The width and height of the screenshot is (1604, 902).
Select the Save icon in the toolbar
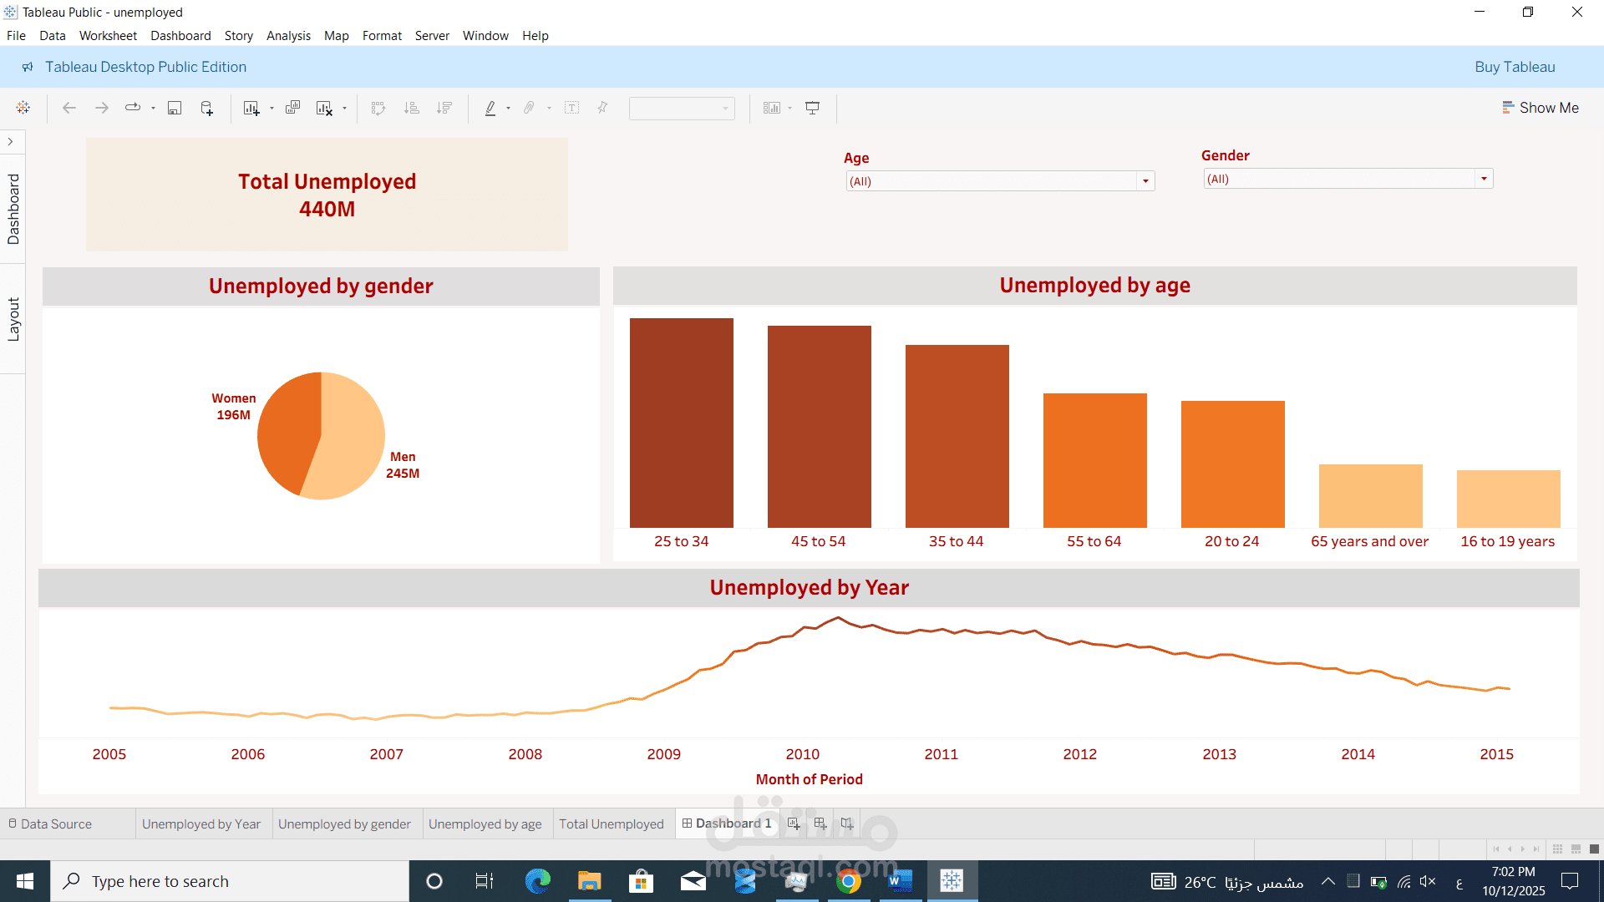point(175,108)
